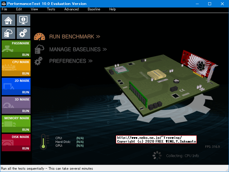Open the Baseline menu
This screenshot has width=229, height=172.
pyautogui.click(x=94, y=9)
